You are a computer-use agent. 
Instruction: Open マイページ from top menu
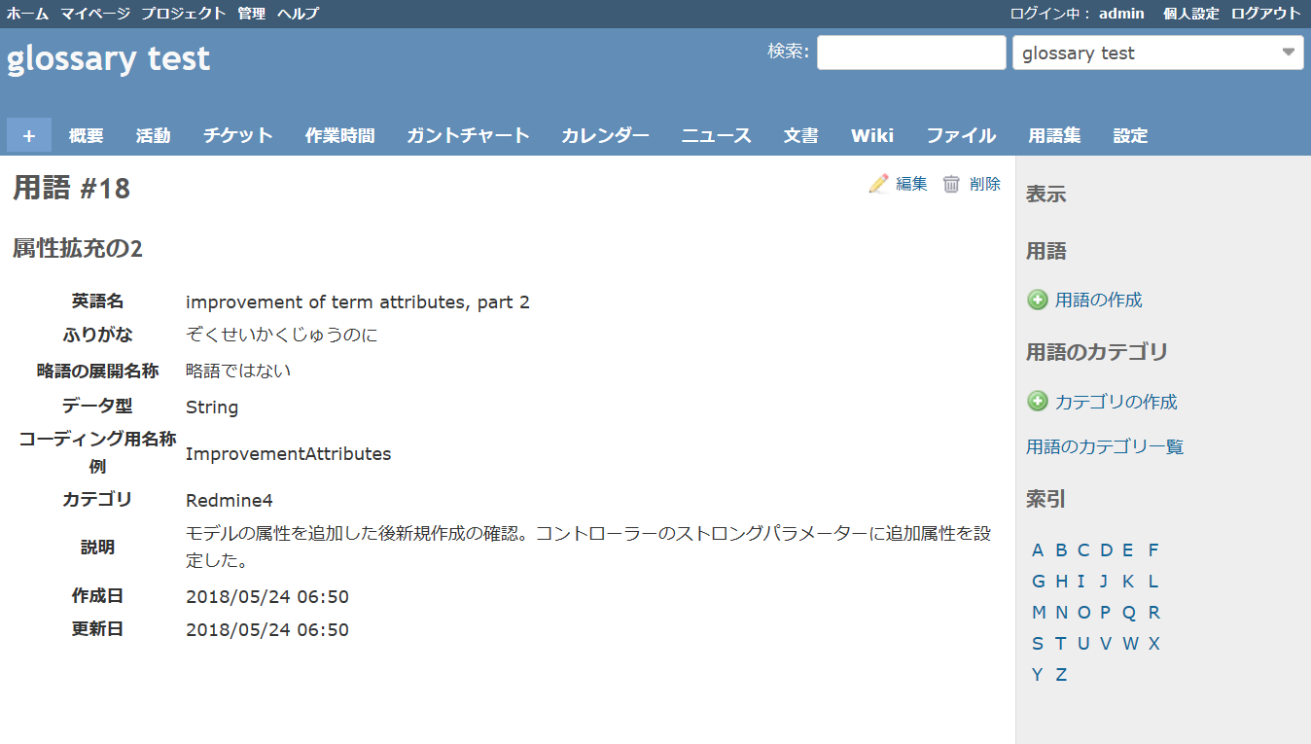(94, 14)
